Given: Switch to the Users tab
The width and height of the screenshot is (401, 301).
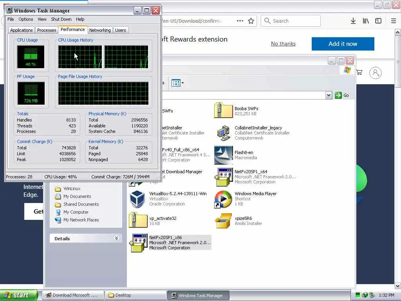Looking at the screenshot, I should click(x=121, y=30).
